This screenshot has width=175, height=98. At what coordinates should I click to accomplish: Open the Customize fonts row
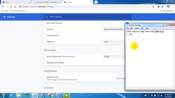(x=84, y=36)
